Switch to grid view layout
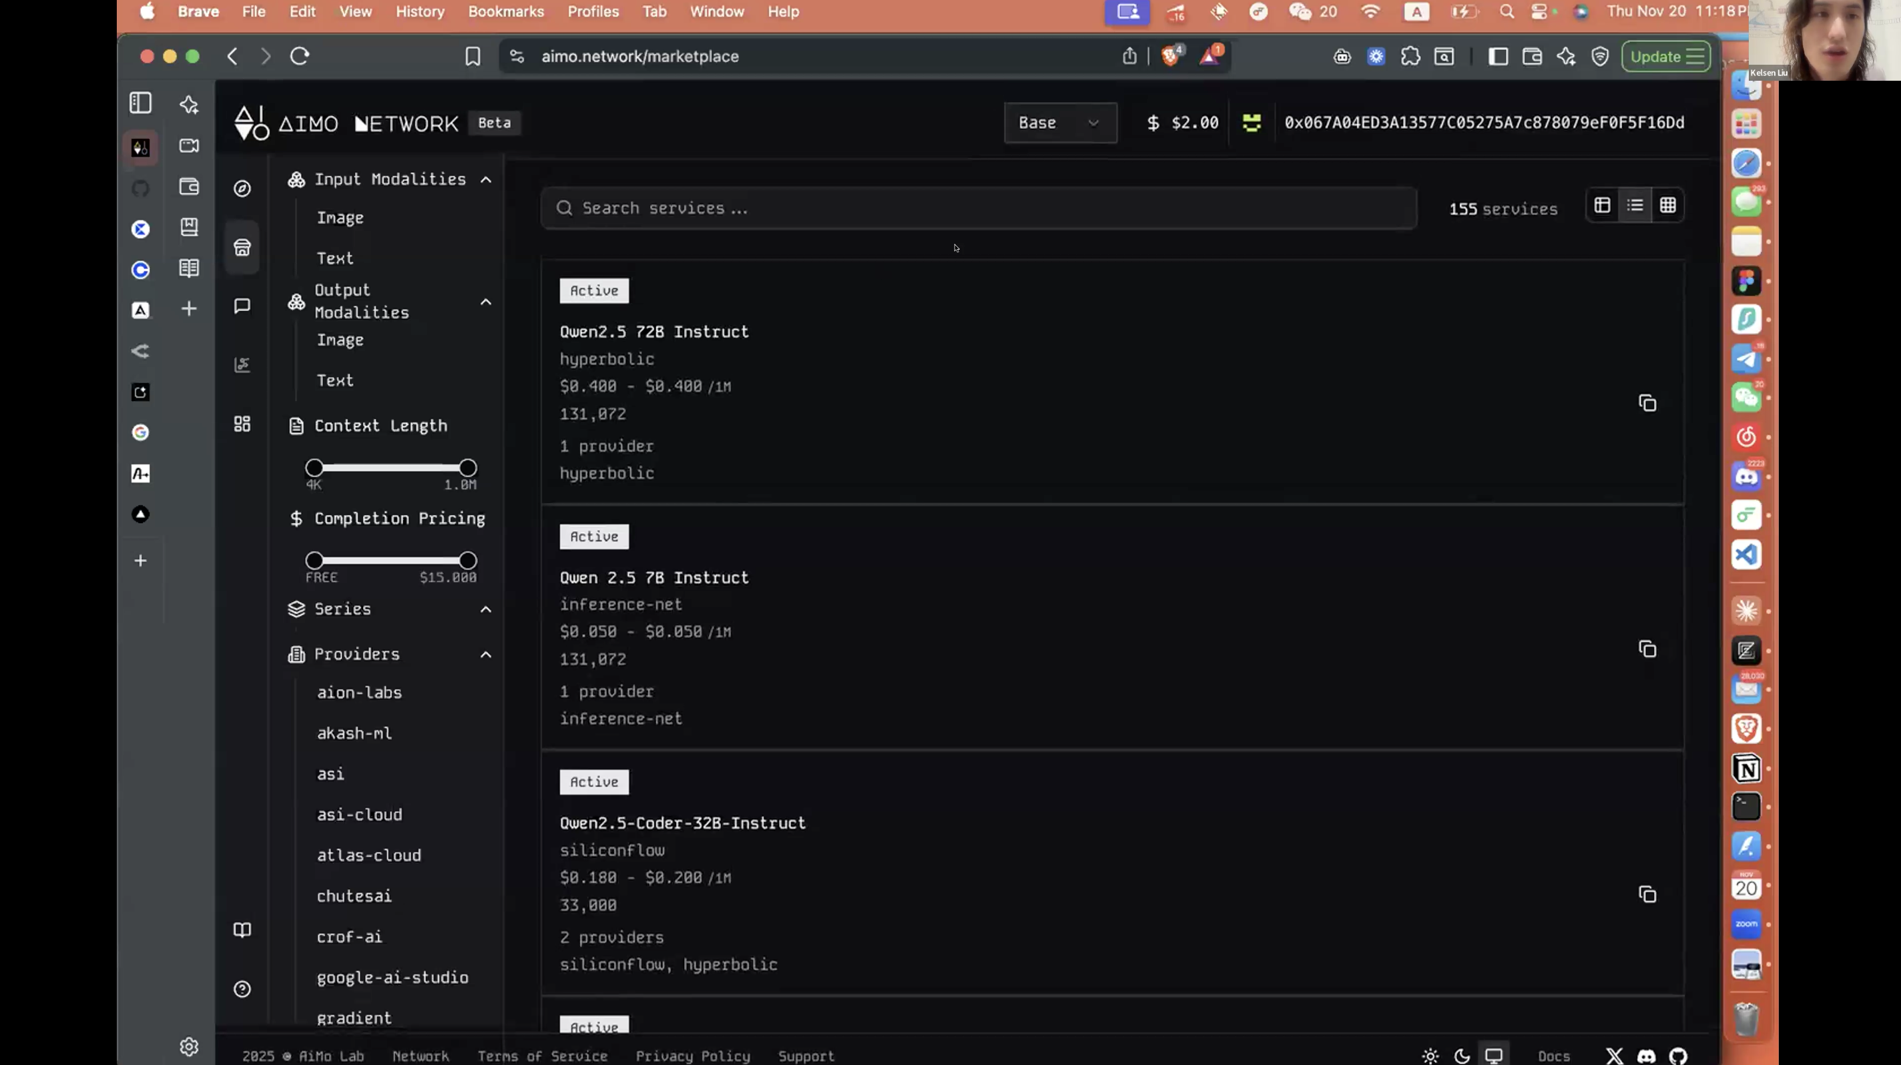Image resolution: width=1901 pixels, height=1065 pixels. (1667, 206)
